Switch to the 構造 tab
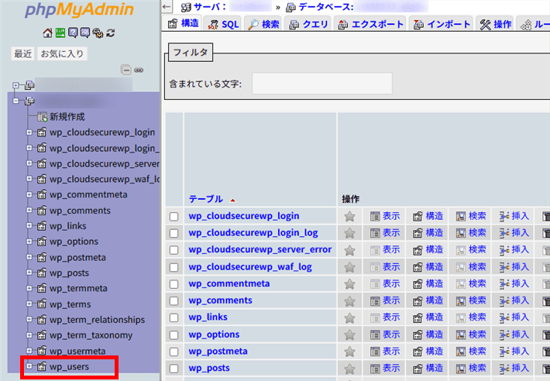This screenshot has width=550, height=381. 183,23
